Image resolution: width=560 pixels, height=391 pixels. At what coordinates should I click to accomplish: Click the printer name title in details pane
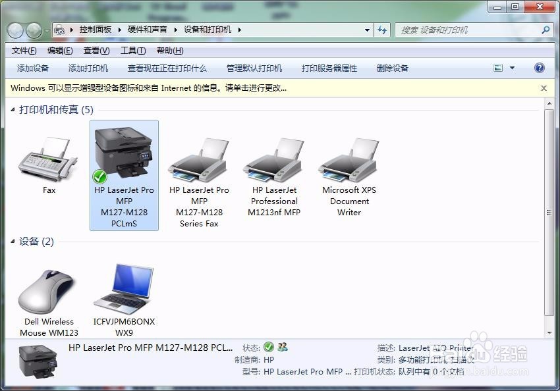click(x=150, y=348)
